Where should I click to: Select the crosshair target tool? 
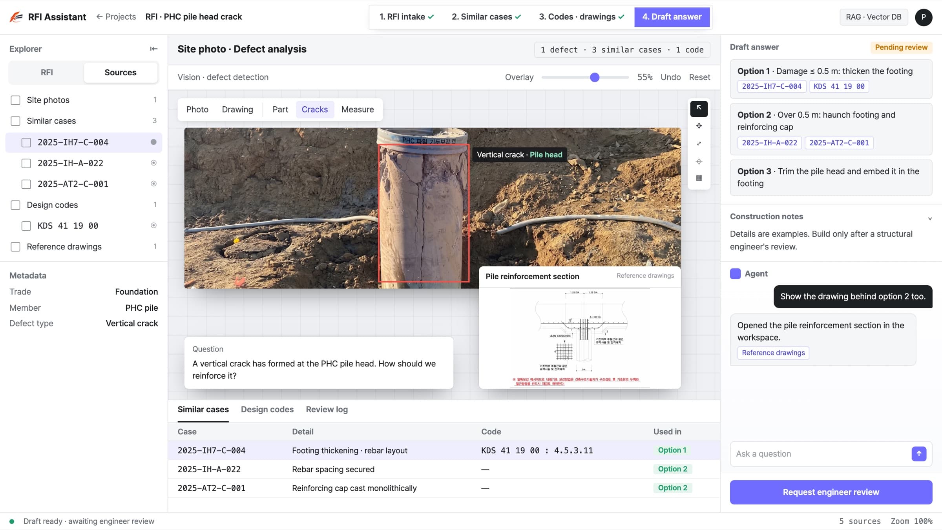pos(699,161)
